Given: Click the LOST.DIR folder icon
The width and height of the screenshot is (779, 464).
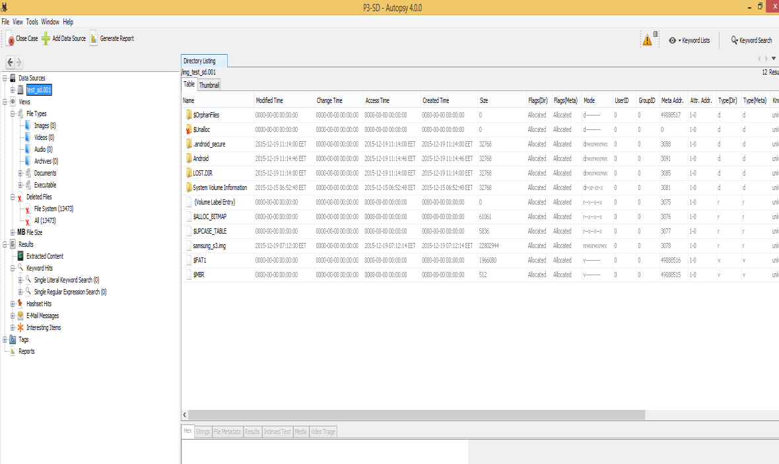Looking at the screenshot, I should (x=189, y=173).
